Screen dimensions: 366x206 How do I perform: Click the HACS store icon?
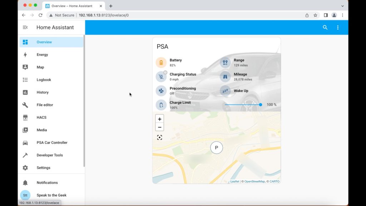click(25, 117)
